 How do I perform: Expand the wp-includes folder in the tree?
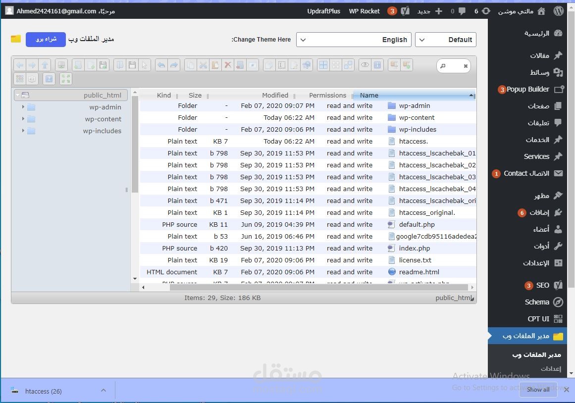[x=23, y=131]
